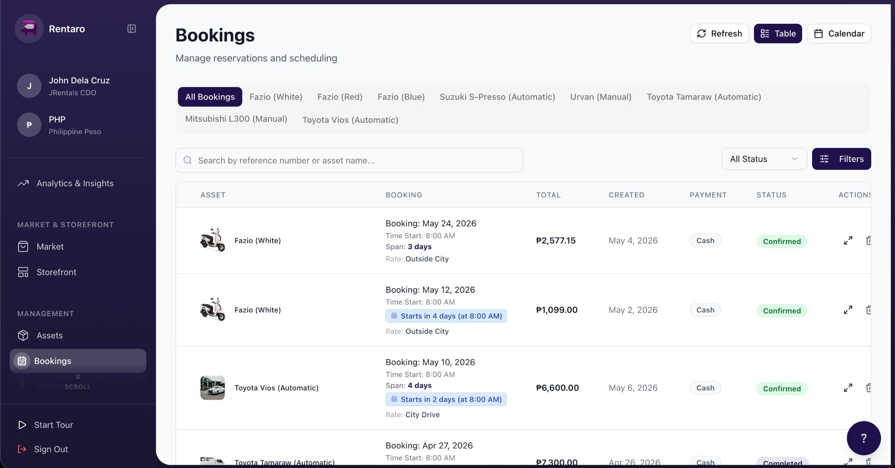This screenshot has width=895, height=468.
Task: Collapse the sidebar panel icon
Action: pyautogui.click(x=131, y=29)
